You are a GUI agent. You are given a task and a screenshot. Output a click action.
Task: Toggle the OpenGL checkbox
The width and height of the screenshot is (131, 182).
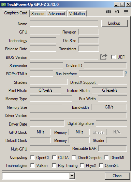pyautogui.click(x=101, y=165)
